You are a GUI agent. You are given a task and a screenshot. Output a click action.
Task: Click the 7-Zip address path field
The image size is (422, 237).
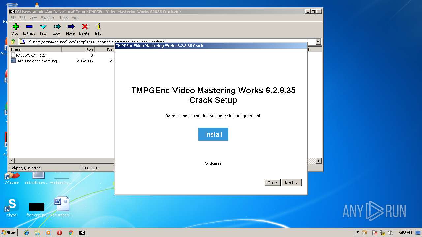168,42
